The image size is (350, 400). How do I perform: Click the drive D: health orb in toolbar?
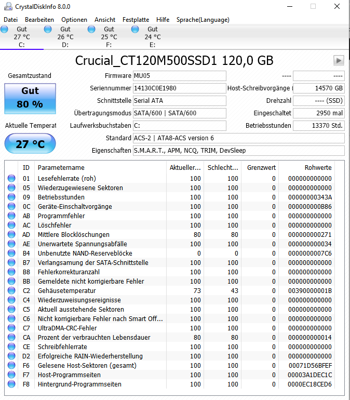pyautogui.click(x=48, y=29)
